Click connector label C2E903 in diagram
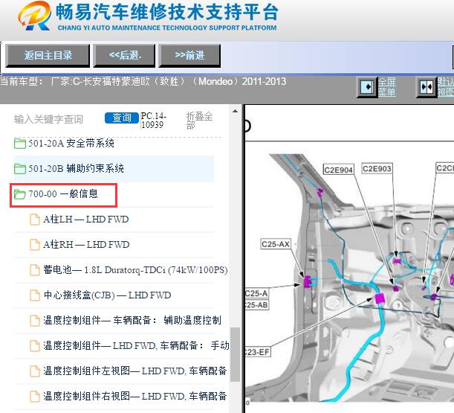The height and width of the screenshot is (413, 454). pyautogui.click(x=377, y=168)
